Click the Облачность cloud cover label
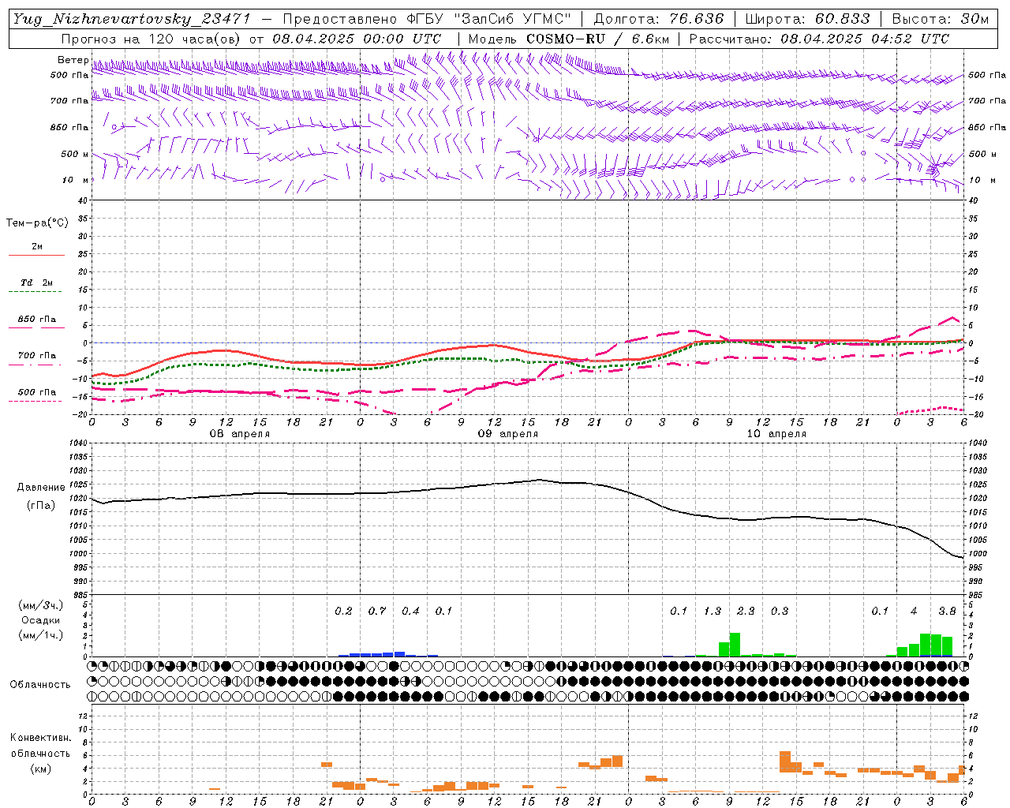The image size is (1010, 808). point(40,684)
